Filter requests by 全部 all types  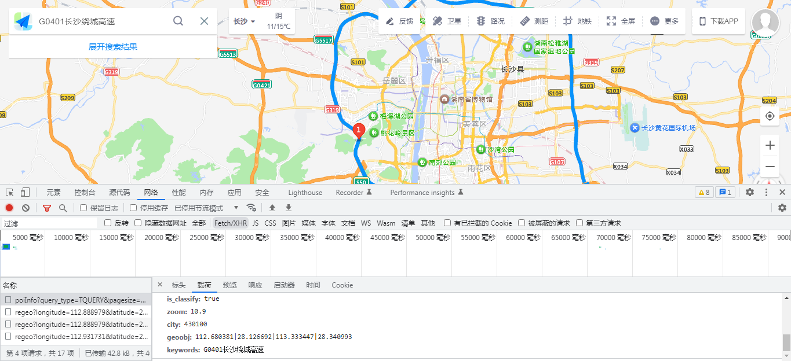click(199, 223)
